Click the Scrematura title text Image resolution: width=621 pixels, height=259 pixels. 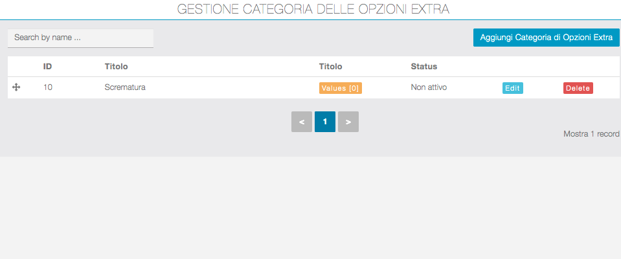125,87
